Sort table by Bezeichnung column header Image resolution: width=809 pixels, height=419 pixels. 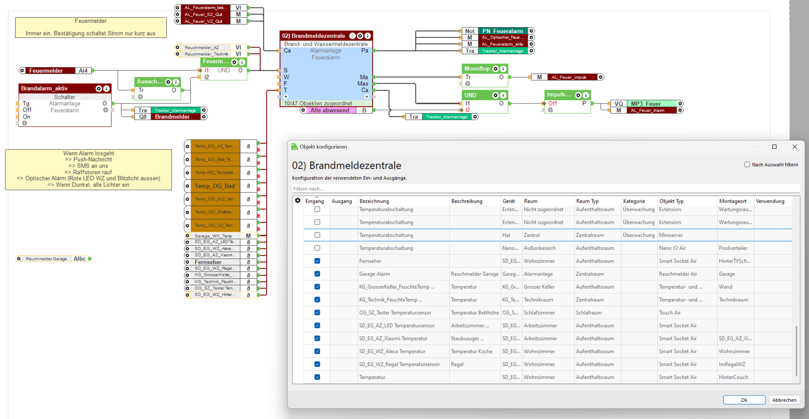[x=374, y=201]
